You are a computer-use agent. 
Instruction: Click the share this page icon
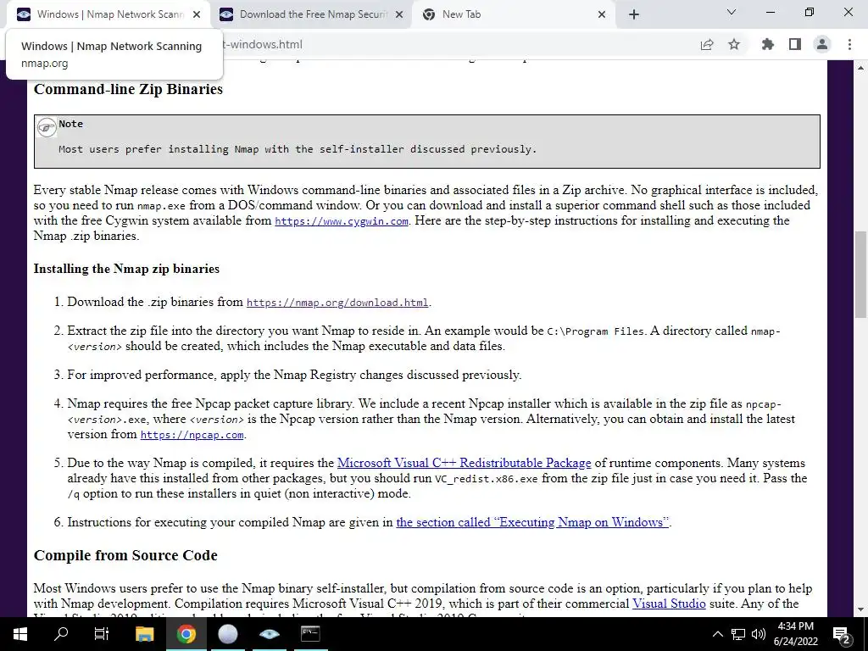(707, 45)
